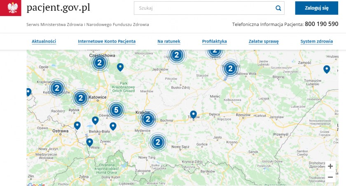This screenshot has width=346, height=186.
Task: Click the Przemyśl label on map
Action: [281, 134]
